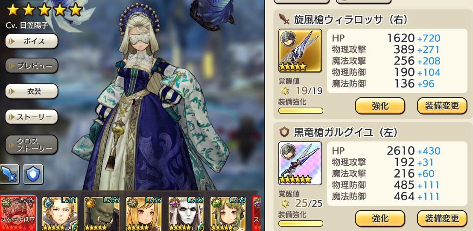Open the 衣装 costume menu
The image size is (473, 231).
32,91
